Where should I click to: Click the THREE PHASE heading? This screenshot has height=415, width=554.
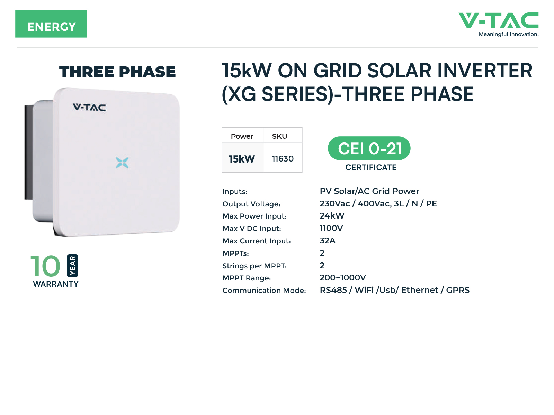[x=117, y=72]
